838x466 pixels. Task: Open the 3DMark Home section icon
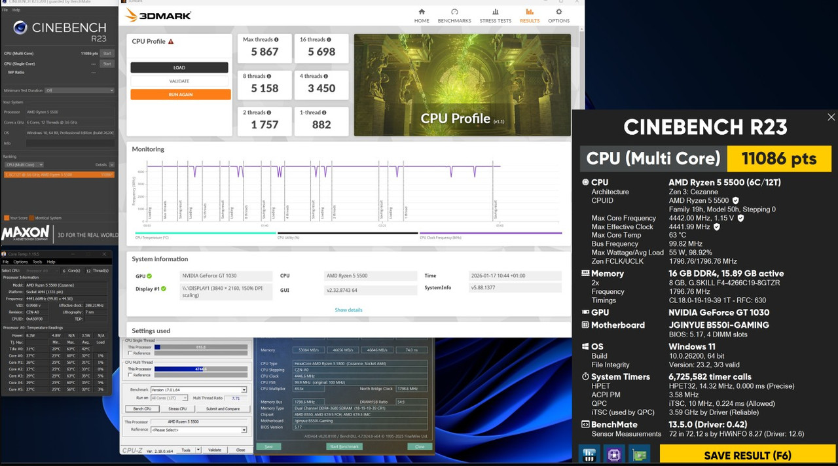[x=422, y=12]
